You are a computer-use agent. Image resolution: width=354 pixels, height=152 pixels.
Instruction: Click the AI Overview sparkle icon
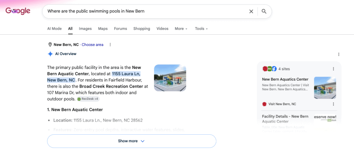click(x=50, y=54)
